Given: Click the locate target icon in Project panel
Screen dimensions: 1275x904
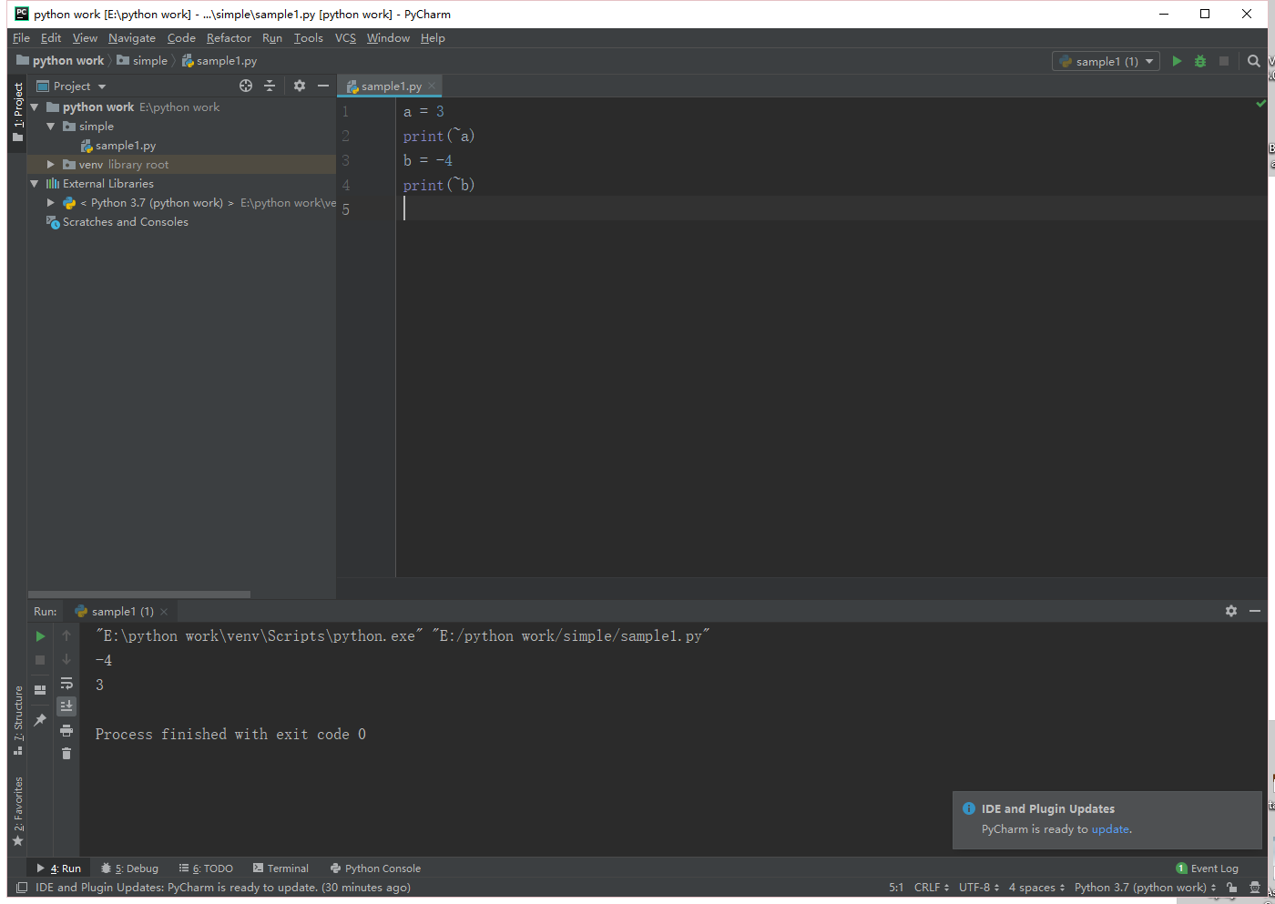Looking at the screenshot, I should [x=246, y=86].
